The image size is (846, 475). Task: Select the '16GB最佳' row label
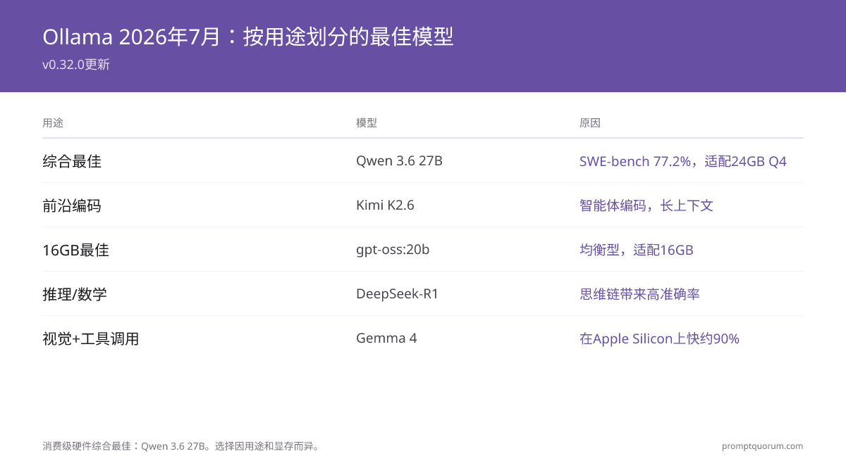(x=75, y=250)
